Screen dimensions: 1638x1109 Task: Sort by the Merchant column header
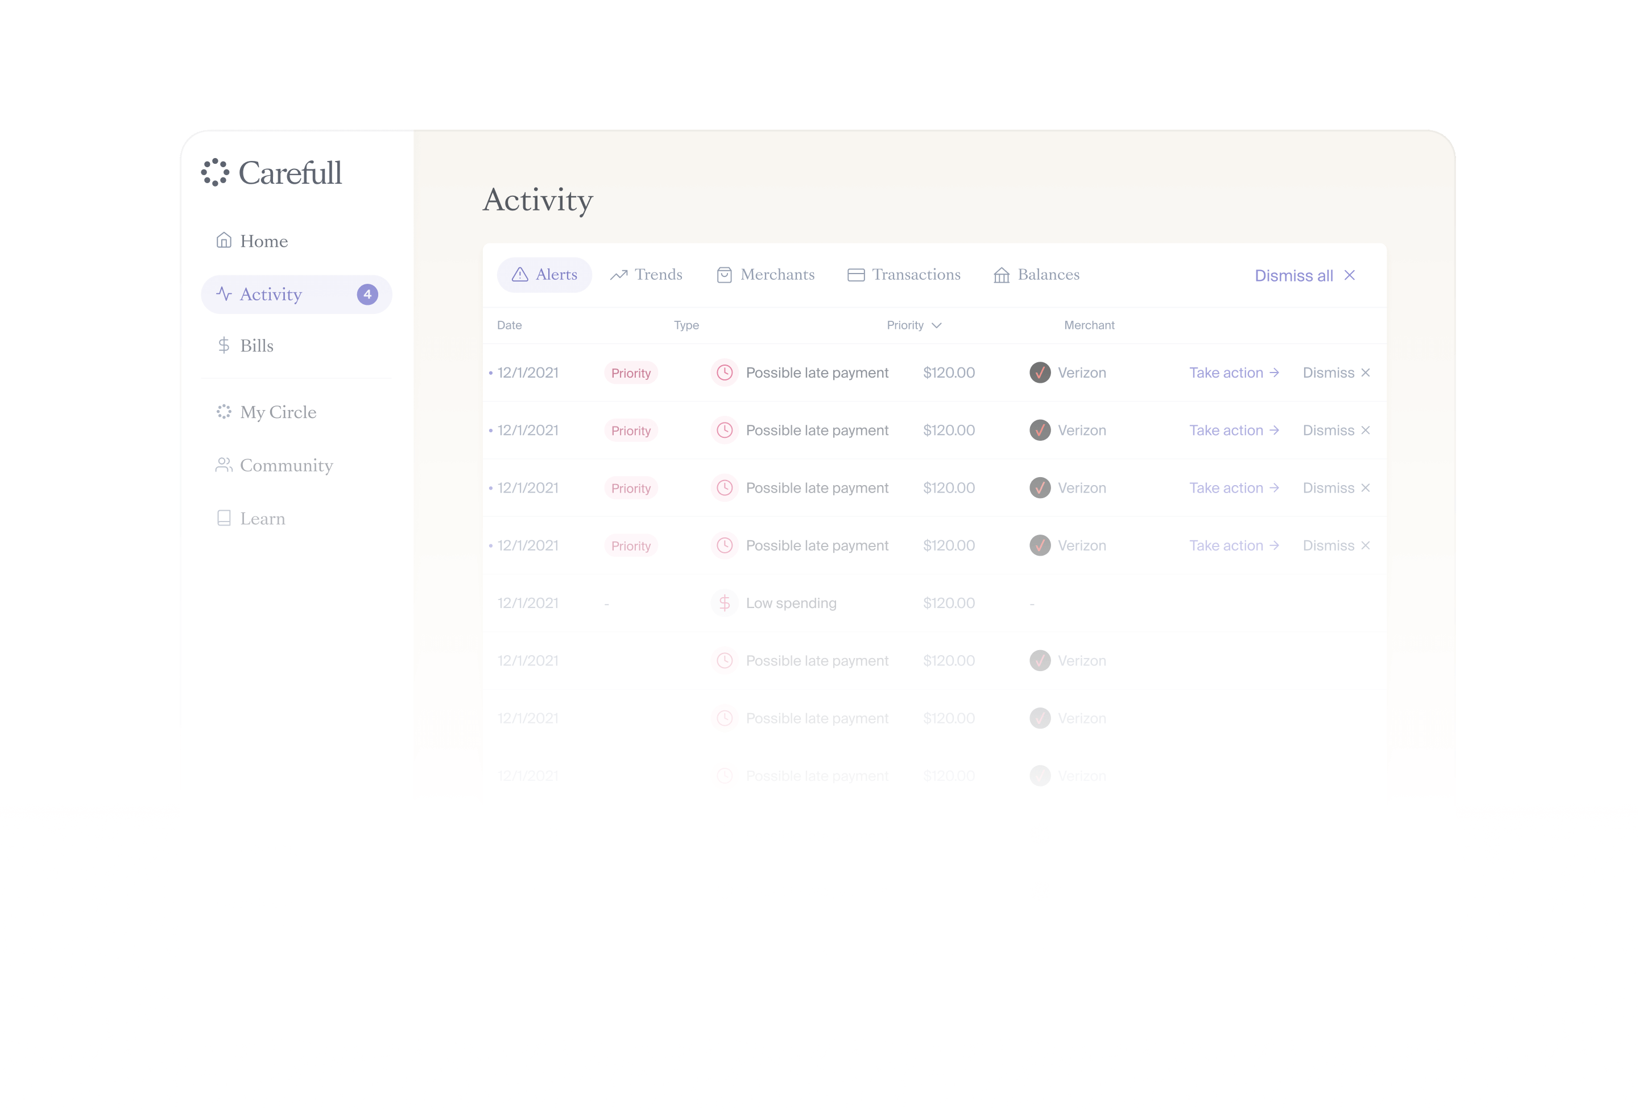click(x=1089, y=325)
